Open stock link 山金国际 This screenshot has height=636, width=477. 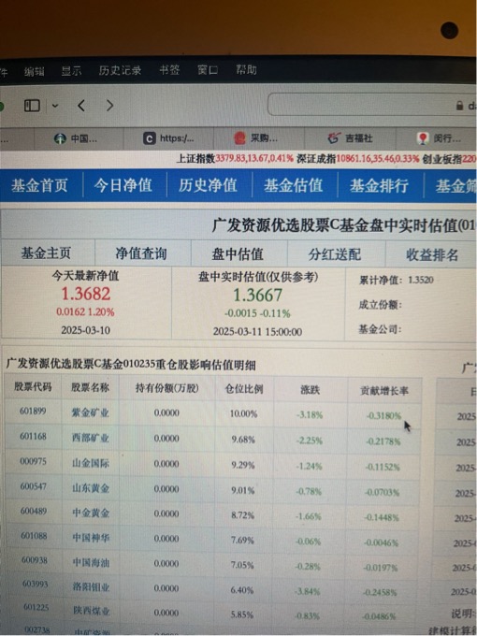91,463
